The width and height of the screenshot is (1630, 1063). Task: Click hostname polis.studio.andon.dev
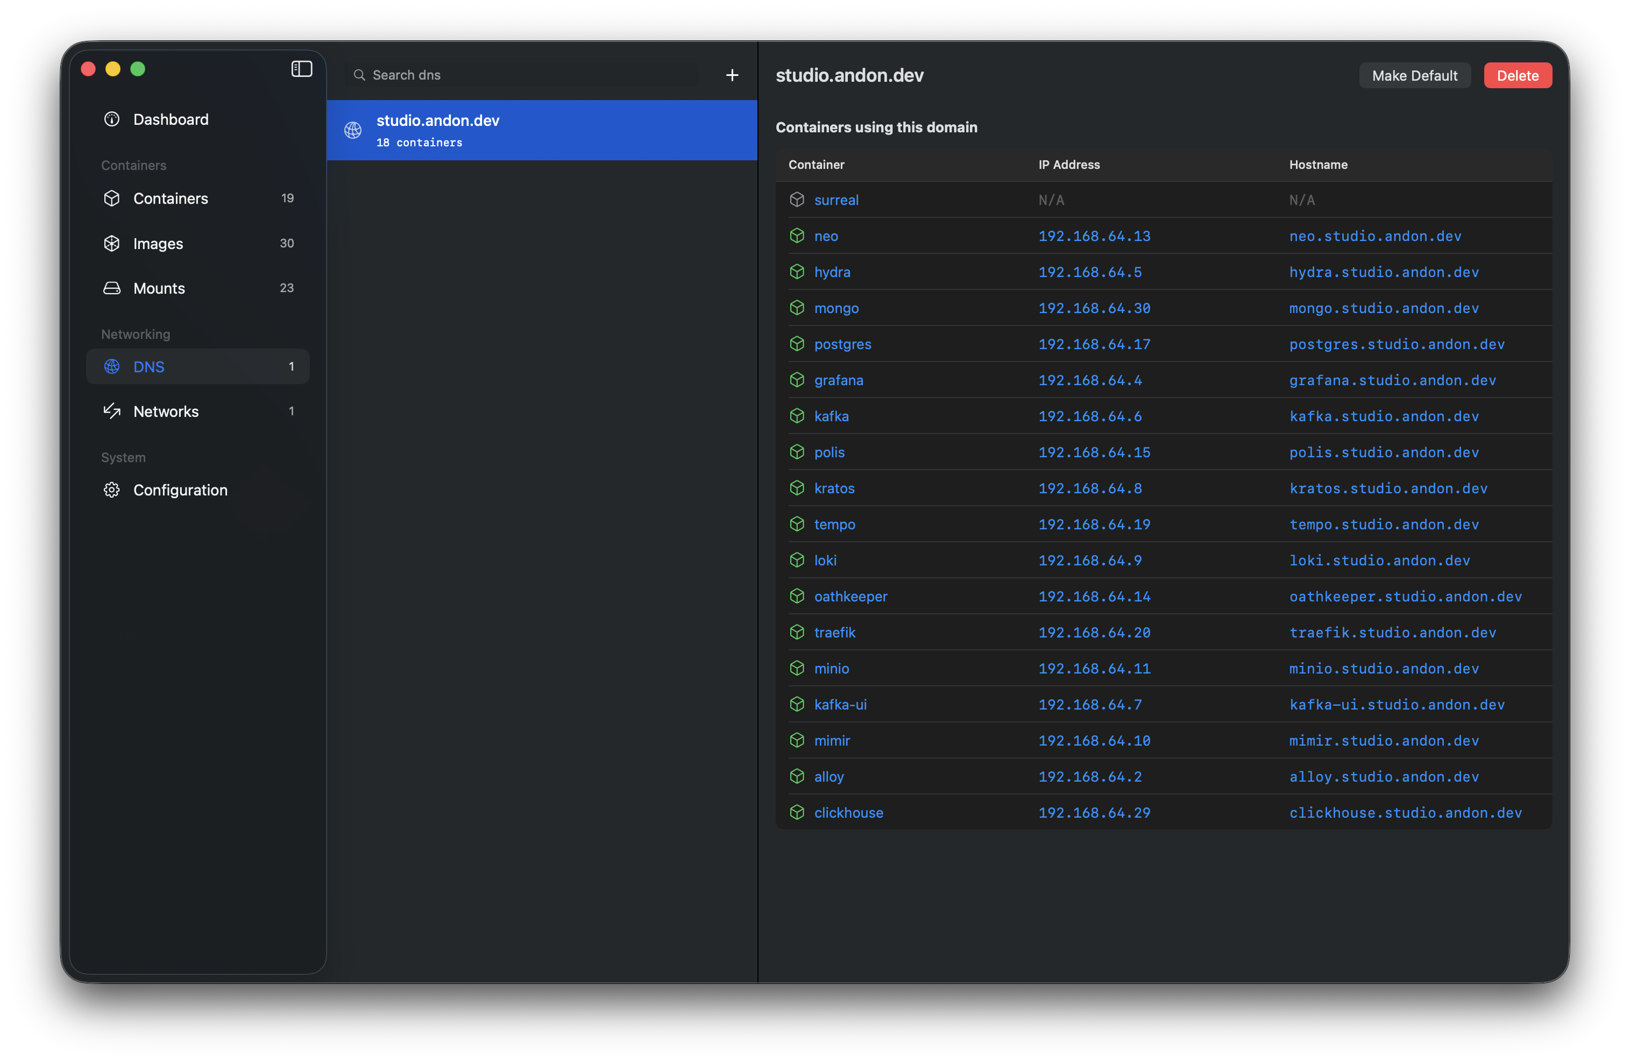coord(1384,452)
